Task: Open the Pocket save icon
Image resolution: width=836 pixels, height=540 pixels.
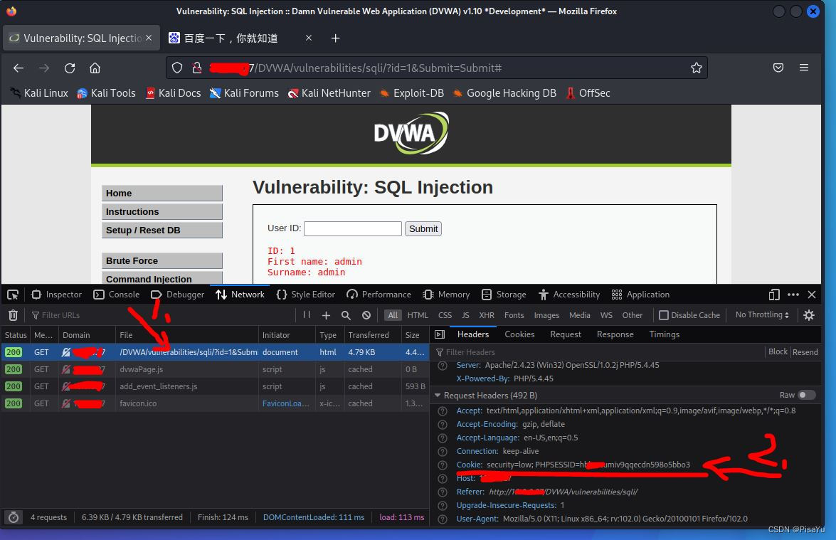Action: (778, 68)
